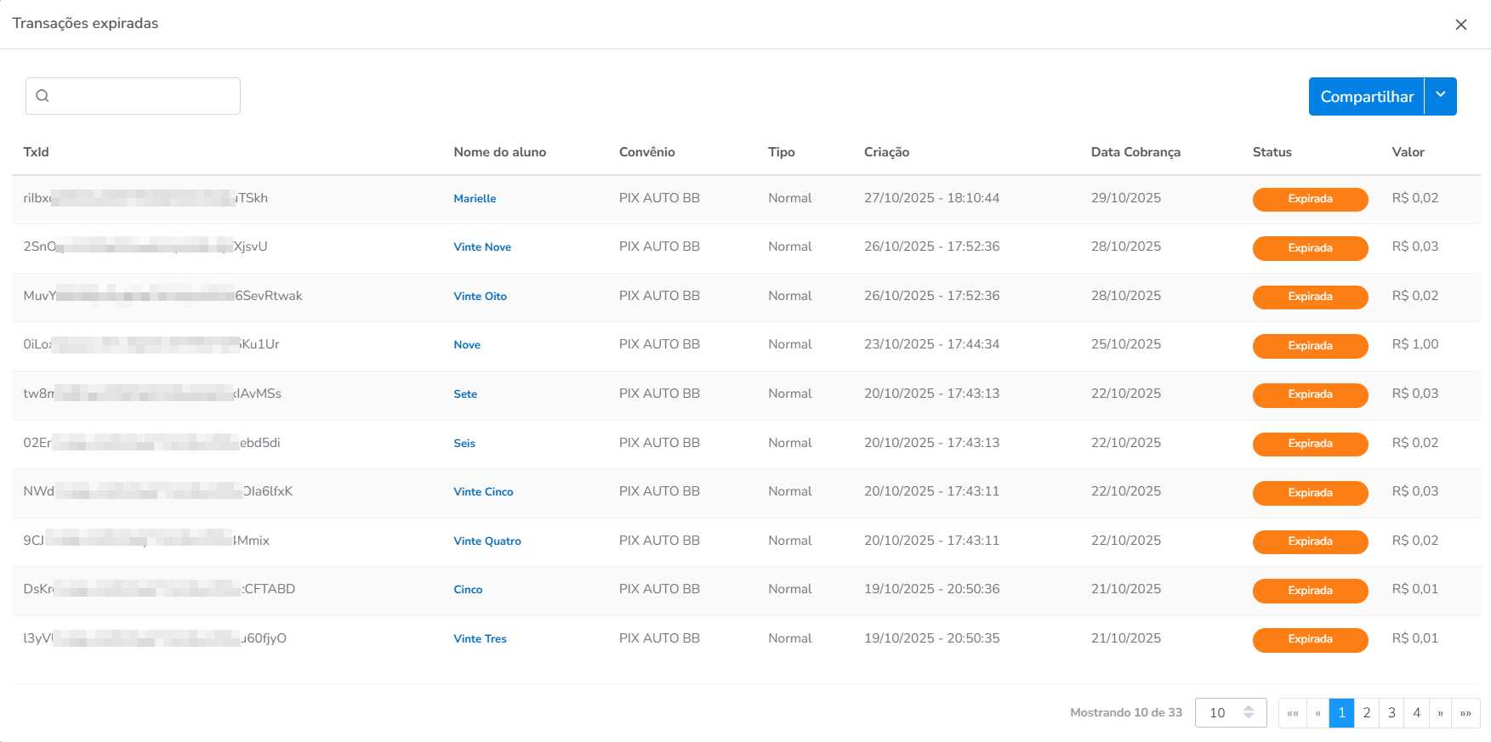Click the Compartilhar button
This screenshot has width=1491, height=742.
(1366, 97)
